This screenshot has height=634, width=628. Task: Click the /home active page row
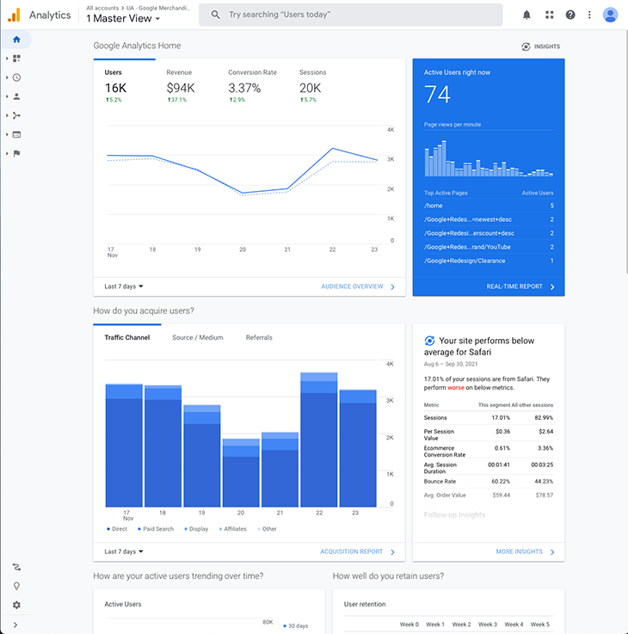(489, 206)
